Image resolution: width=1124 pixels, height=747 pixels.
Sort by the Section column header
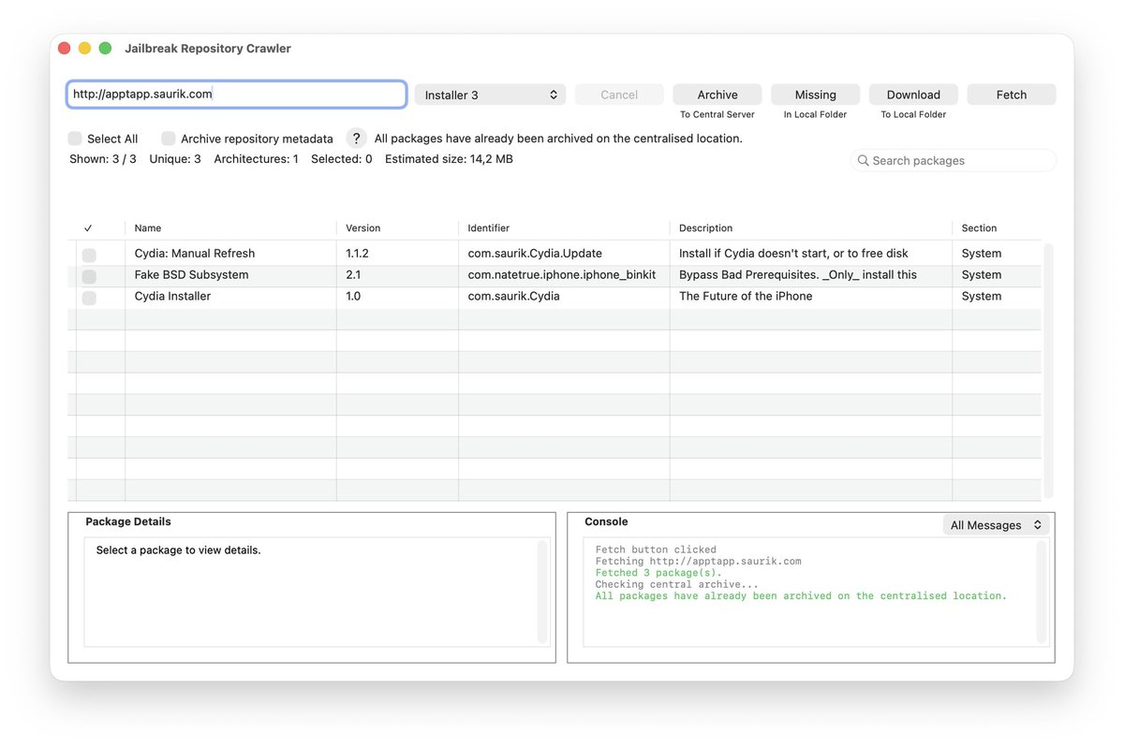[979, 227]
